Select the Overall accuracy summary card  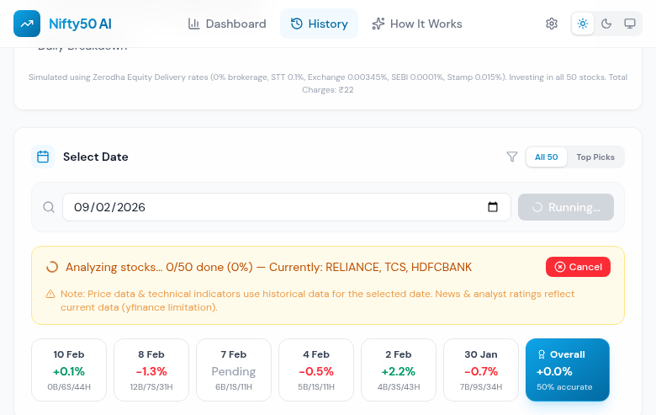coord(567,370)
